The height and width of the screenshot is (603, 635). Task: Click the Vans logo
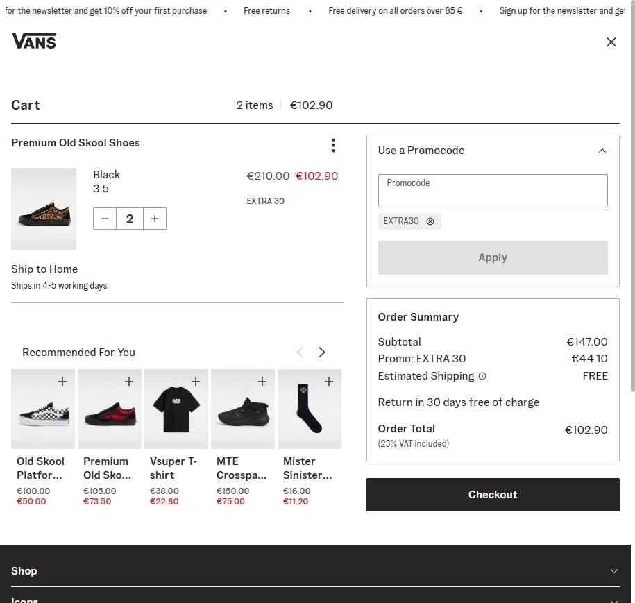tap(34, 42)
